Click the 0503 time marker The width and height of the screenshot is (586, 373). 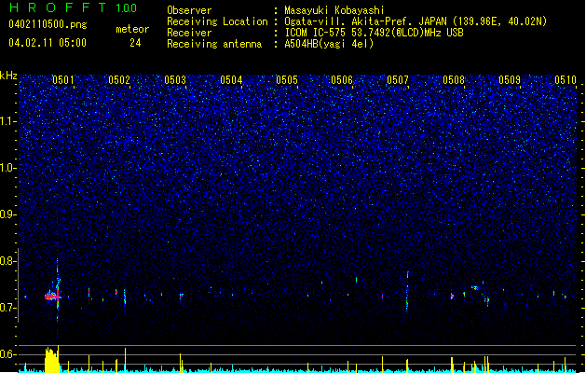click(175, 80)
